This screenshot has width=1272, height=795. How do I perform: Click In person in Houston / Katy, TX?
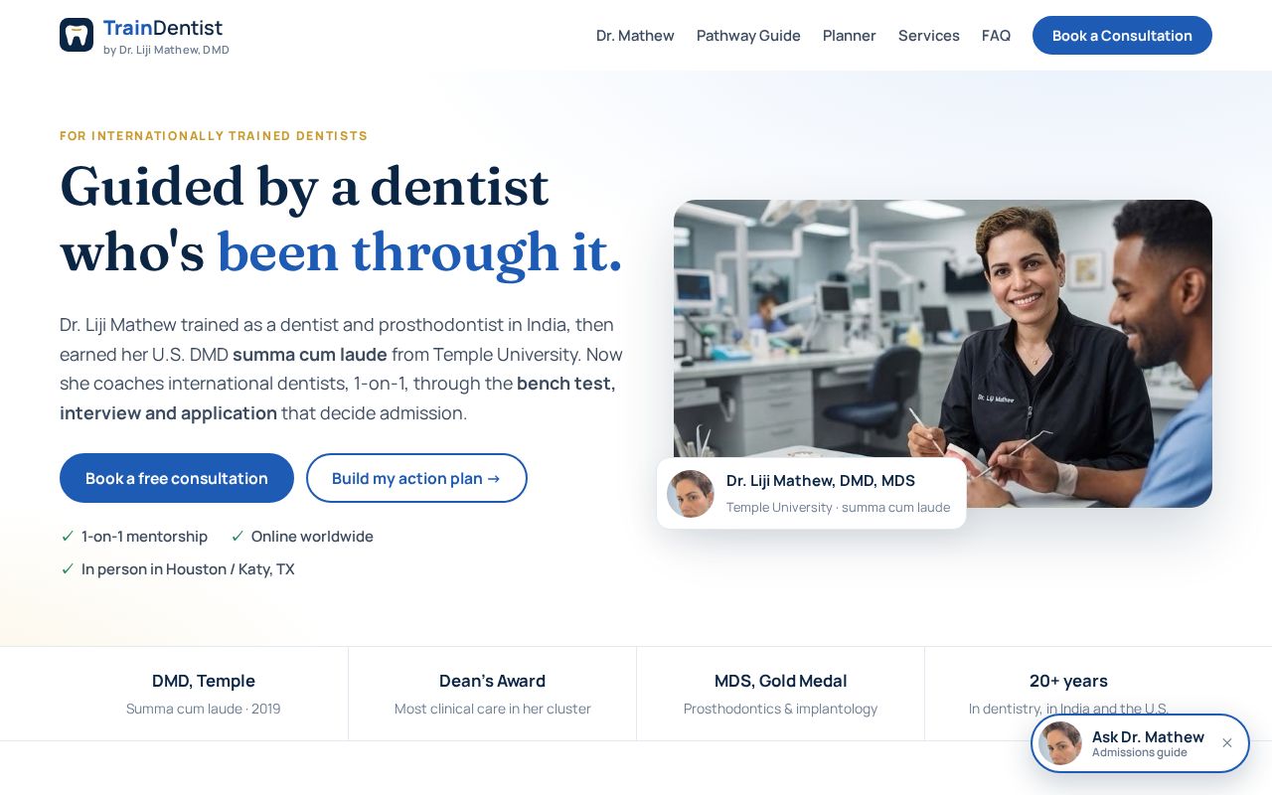pos(188,569)
